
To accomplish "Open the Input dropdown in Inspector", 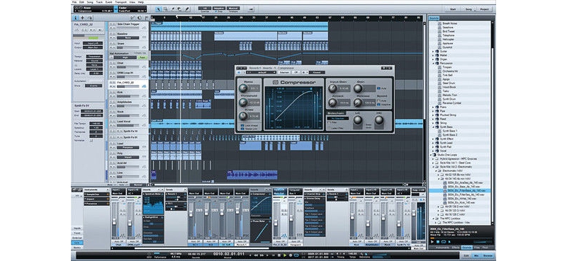I will 93,43.
